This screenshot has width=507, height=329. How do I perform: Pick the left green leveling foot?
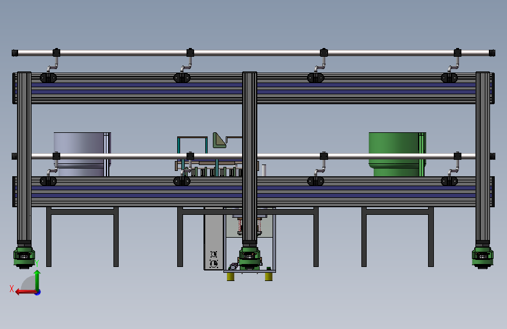(24, 258)
